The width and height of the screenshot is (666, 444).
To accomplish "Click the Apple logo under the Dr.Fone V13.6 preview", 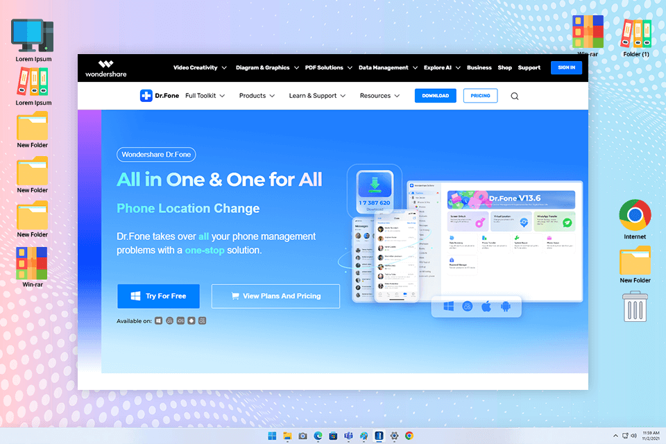I will 486,307.
